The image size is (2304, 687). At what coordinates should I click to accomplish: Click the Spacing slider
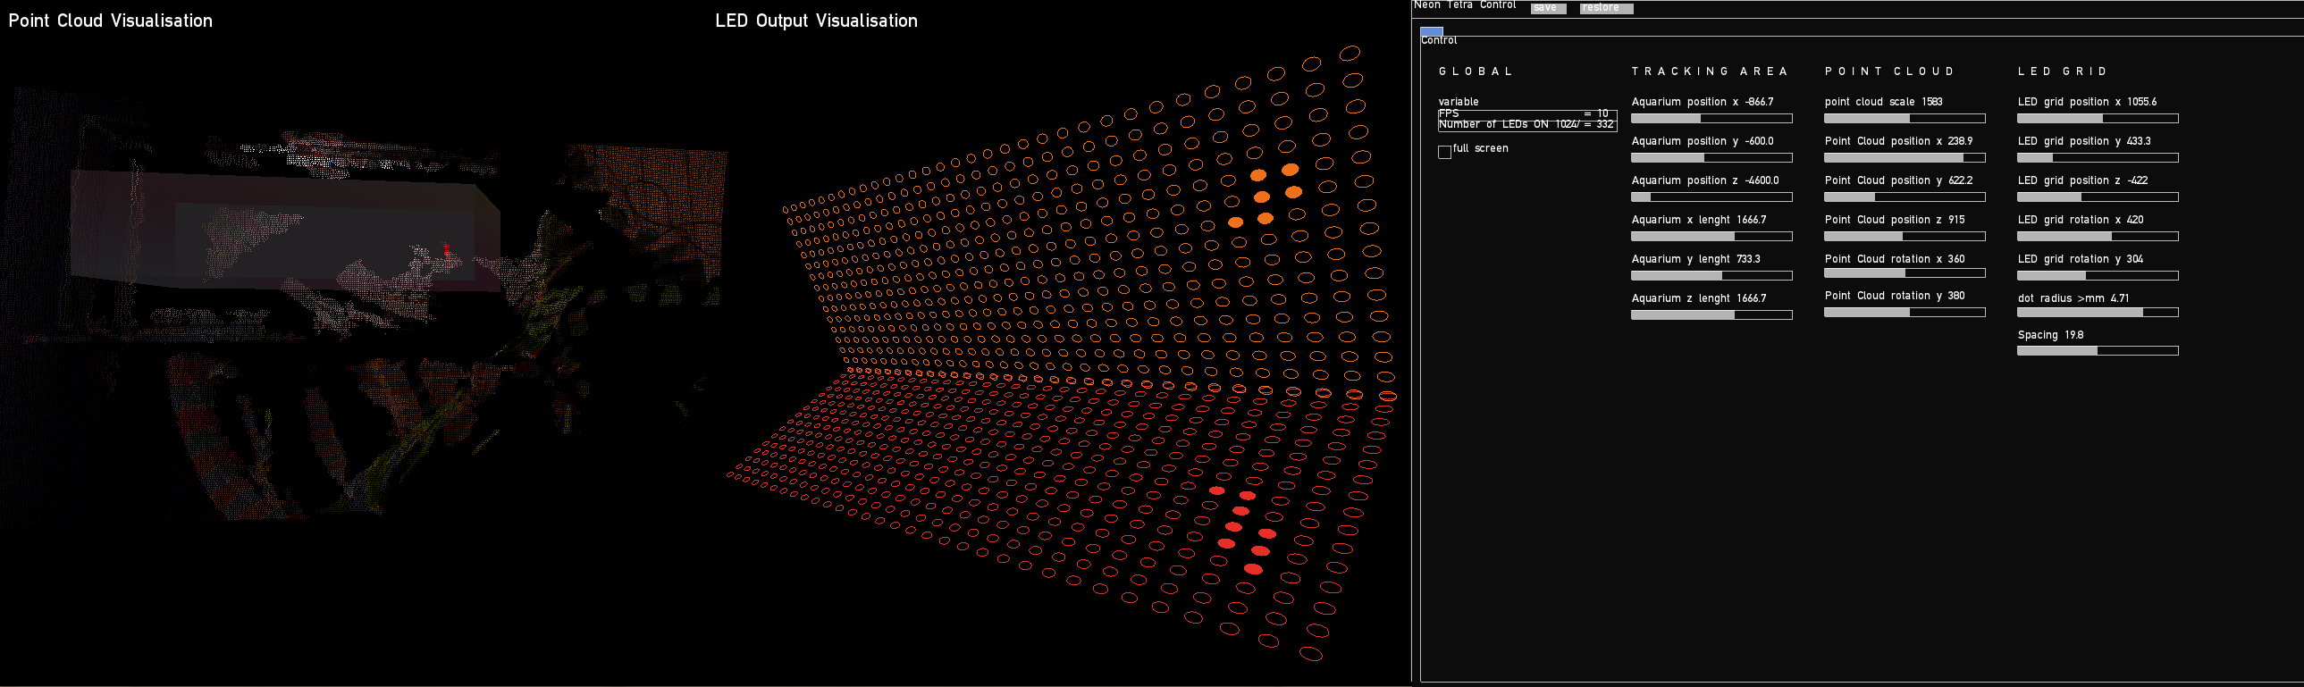click(2098, 351)
